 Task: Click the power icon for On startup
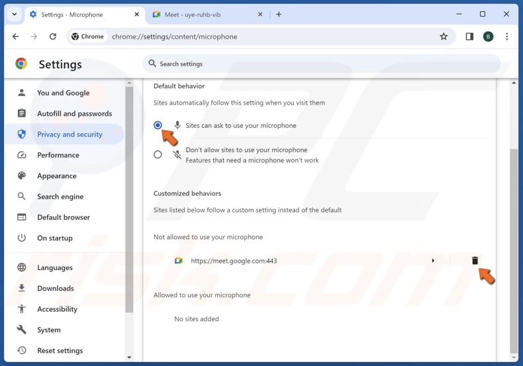[x=22, y=238]
